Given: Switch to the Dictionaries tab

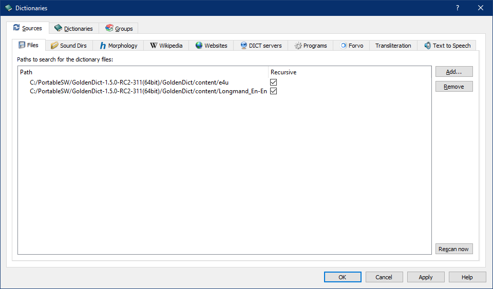Looking at the screenshot, I should [74, 28].
